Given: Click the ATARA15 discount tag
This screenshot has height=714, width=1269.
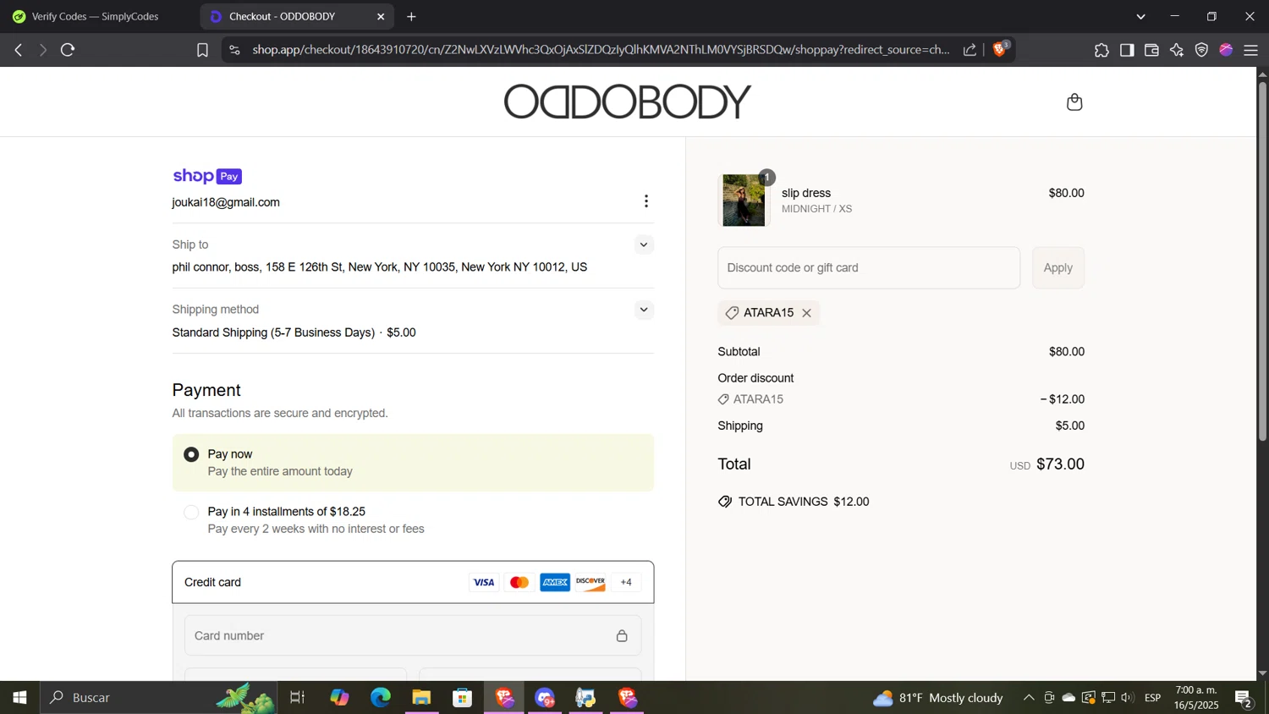Looking at the screenshot, I should coord(768,313).
